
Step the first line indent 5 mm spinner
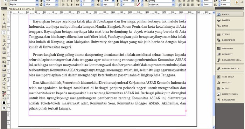(202, 5)
